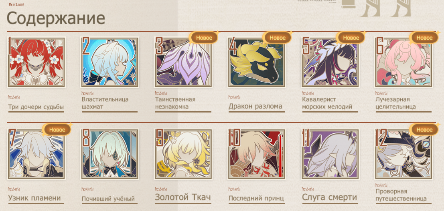Screen dimensions: 444x211
Task: Open the white-haired flame prisoner portrait
Action: [36, 154]
